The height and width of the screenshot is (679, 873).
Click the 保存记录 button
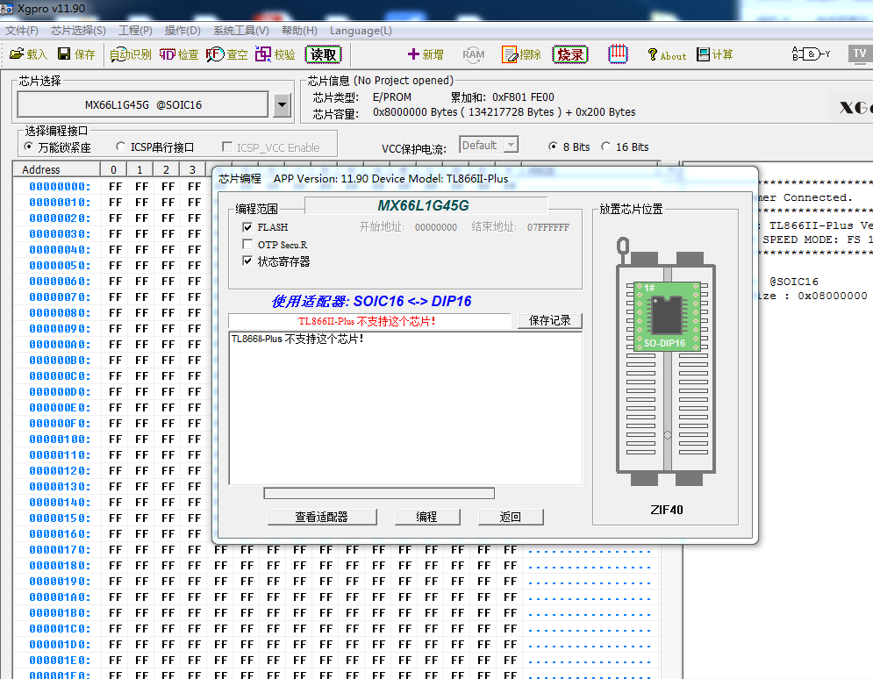click(549, 321)
